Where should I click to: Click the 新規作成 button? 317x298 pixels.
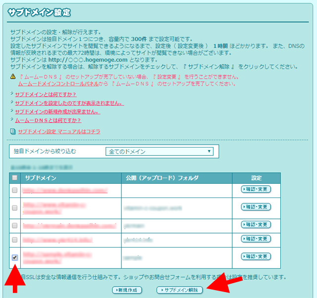[127, 290]
